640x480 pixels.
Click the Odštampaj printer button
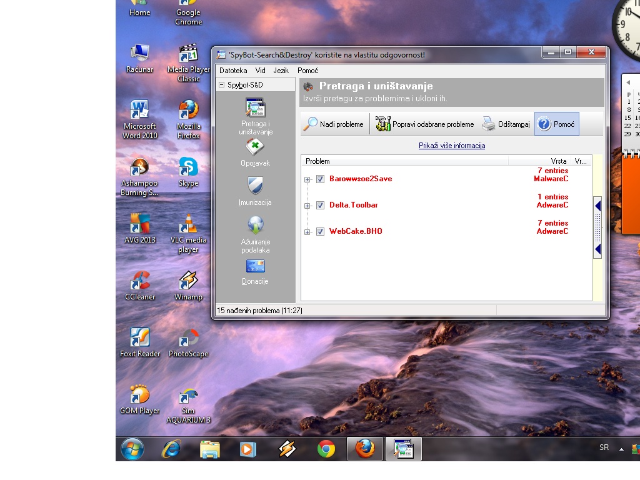click(x=505, y=124)
